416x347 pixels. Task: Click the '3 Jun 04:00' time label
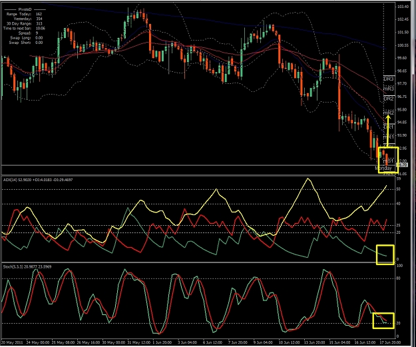click(187, 342)
